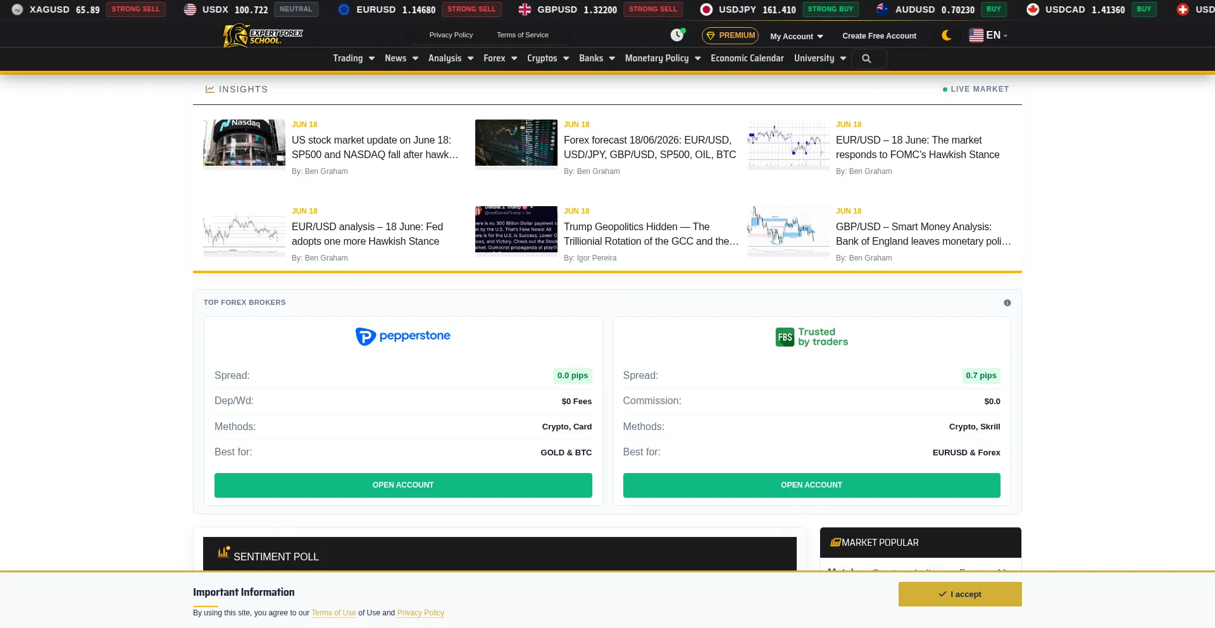
Task: Click the FBS Trusted by traders logo
Action: tap(811, 337)
